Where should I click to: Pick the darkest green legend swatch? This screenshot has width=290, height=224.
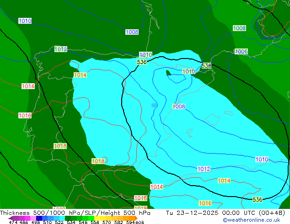click(68, 218)
